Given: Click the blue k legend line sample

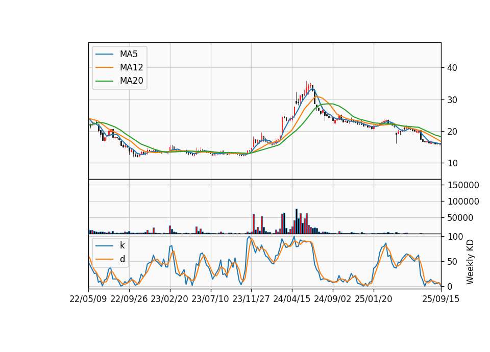Looking at the screenshot, I should [x=104, y=246].
